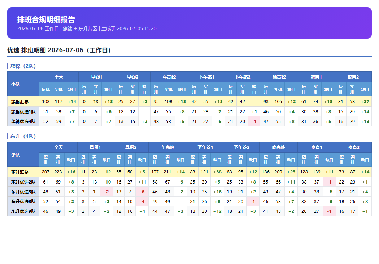379x264 pixels.
Task: Select the 簇锦汇总 row label
Action: (23, 102)
